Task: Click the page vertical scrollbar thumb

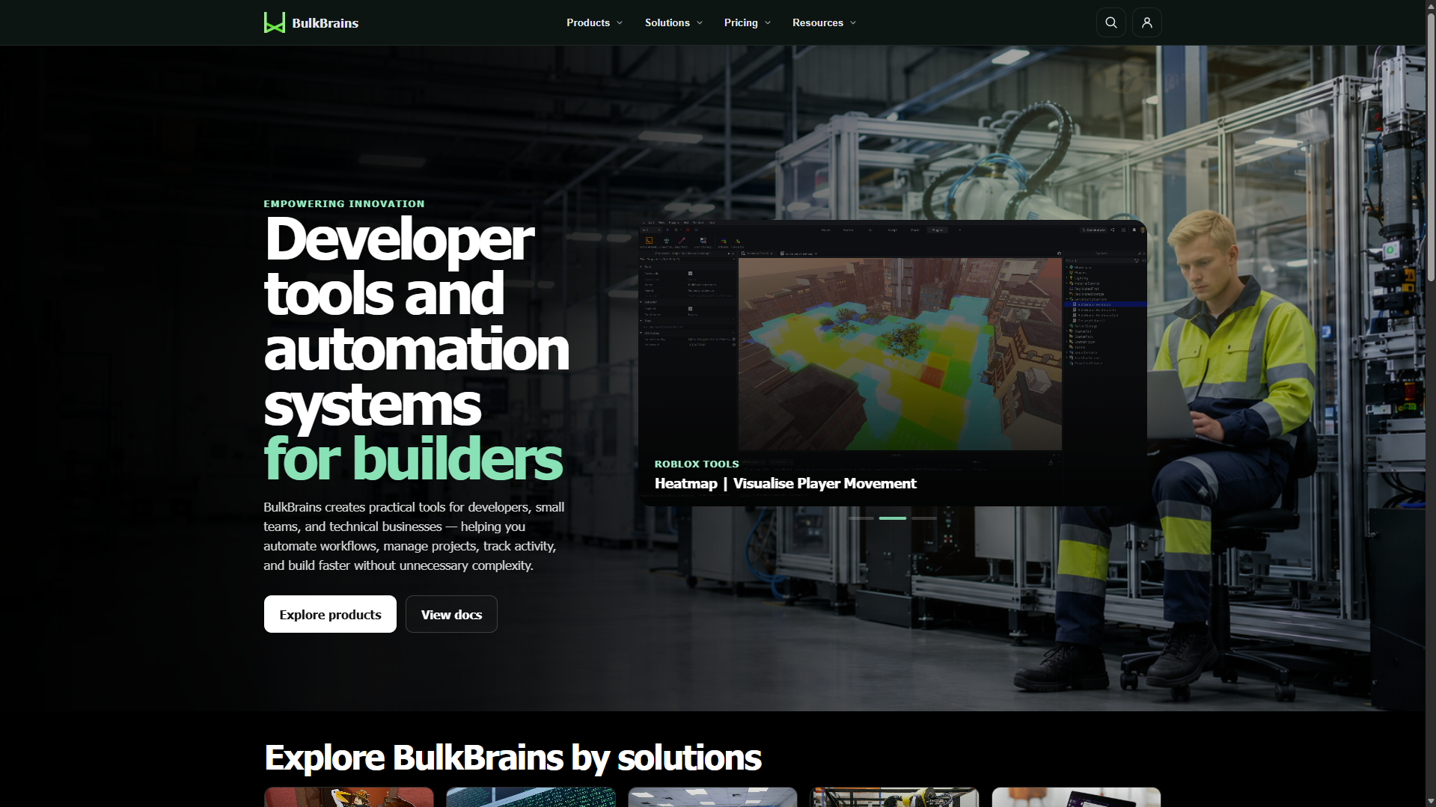Action: click(x=1431, y=146)
